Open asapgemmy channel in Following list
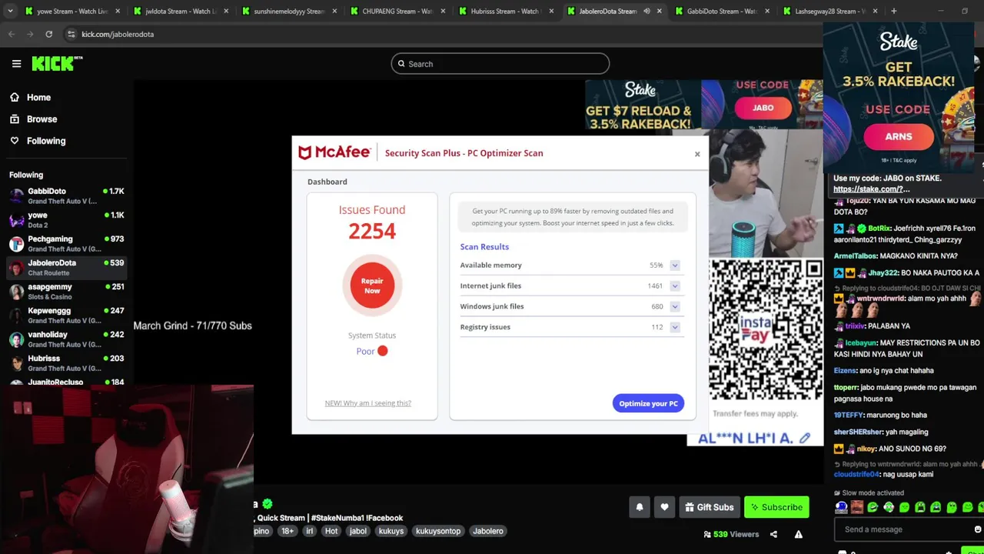The image size is (984, 554). (x=66, y=291)
